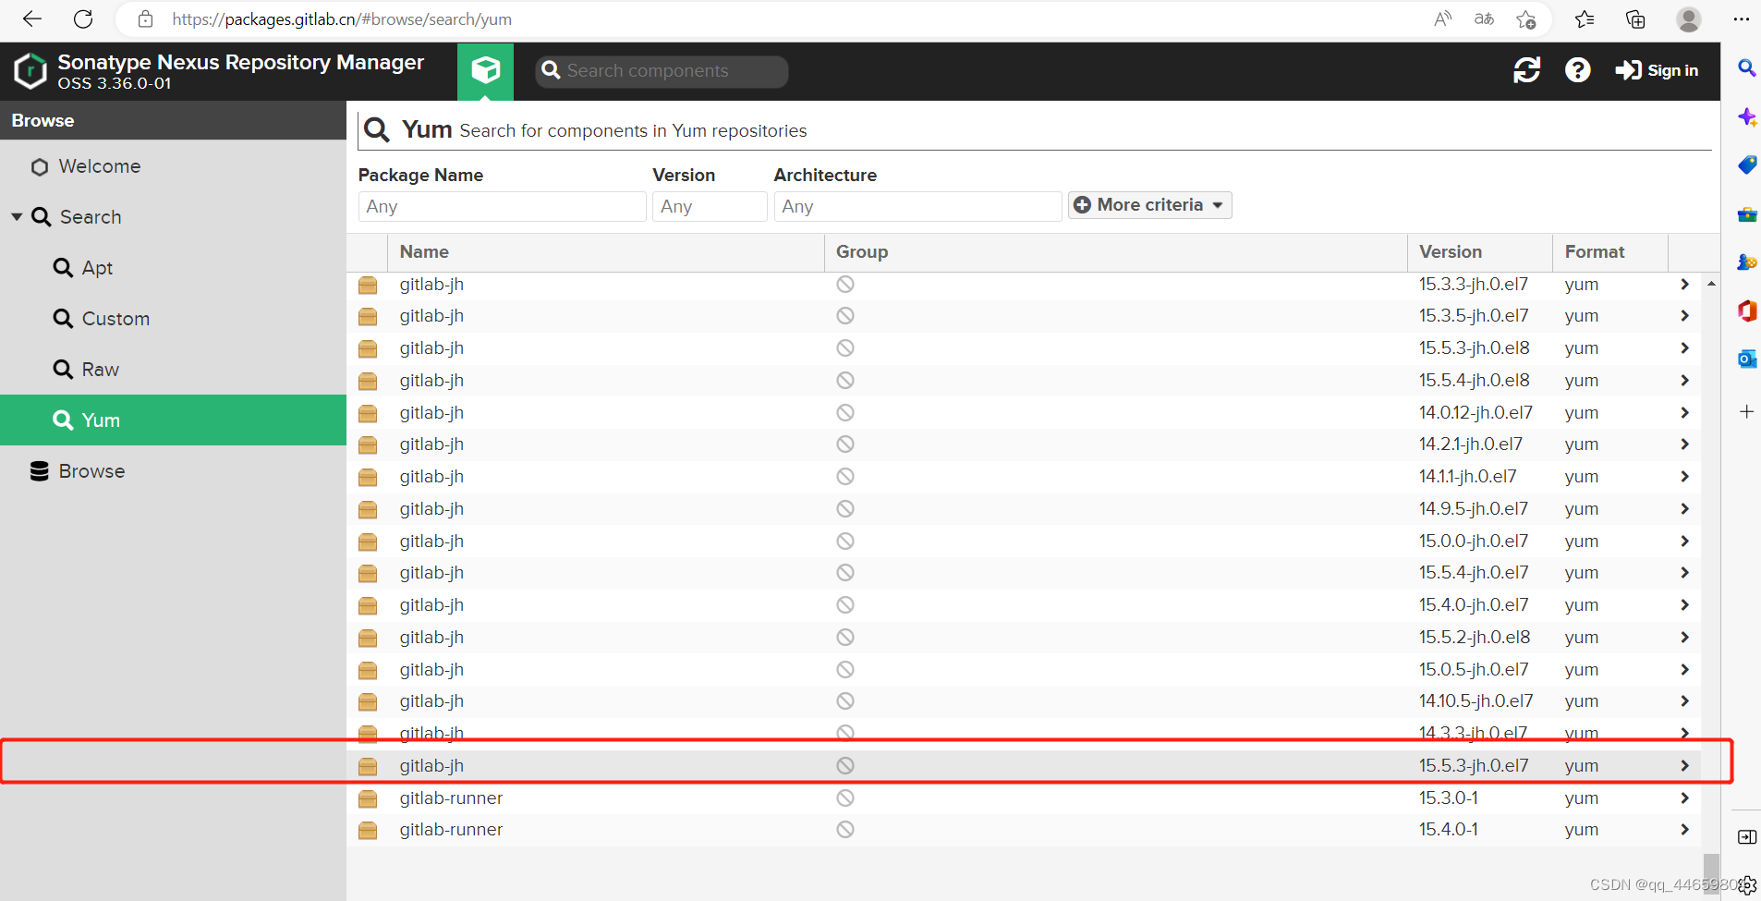Reload the page with the browser refresh icon

[83, 18]
